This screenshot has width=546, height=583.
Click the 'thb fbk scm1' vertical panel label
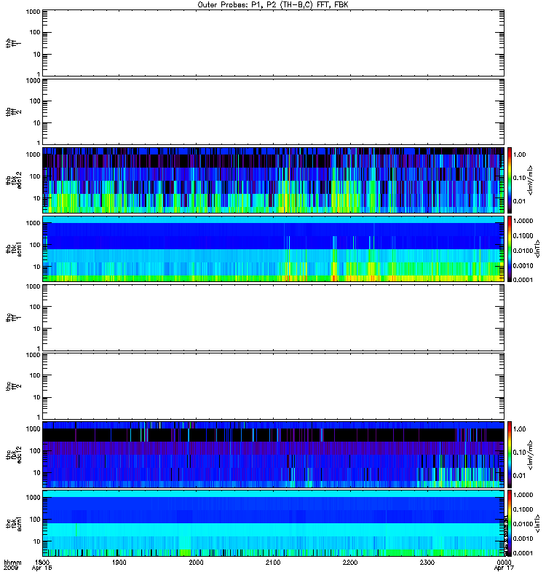tap(13, 249)
